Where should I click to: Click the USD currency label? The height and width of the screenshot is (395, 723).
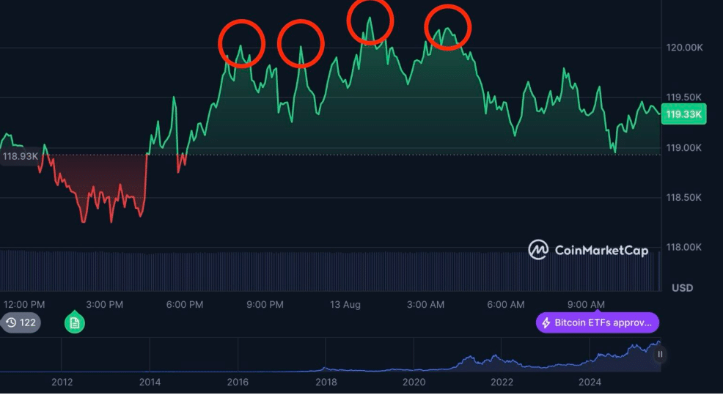(682, 288)
